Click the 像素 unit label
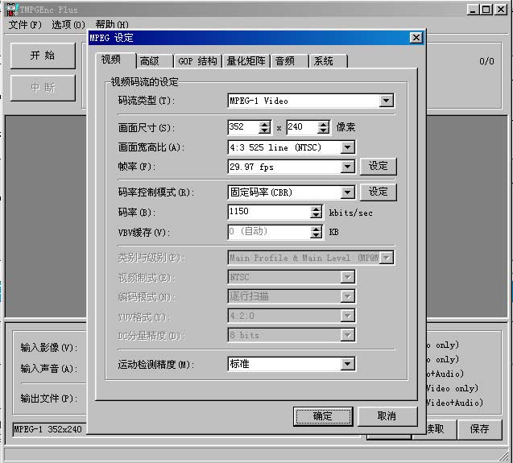This screenshot has height=463, width=513. point(345,127)
